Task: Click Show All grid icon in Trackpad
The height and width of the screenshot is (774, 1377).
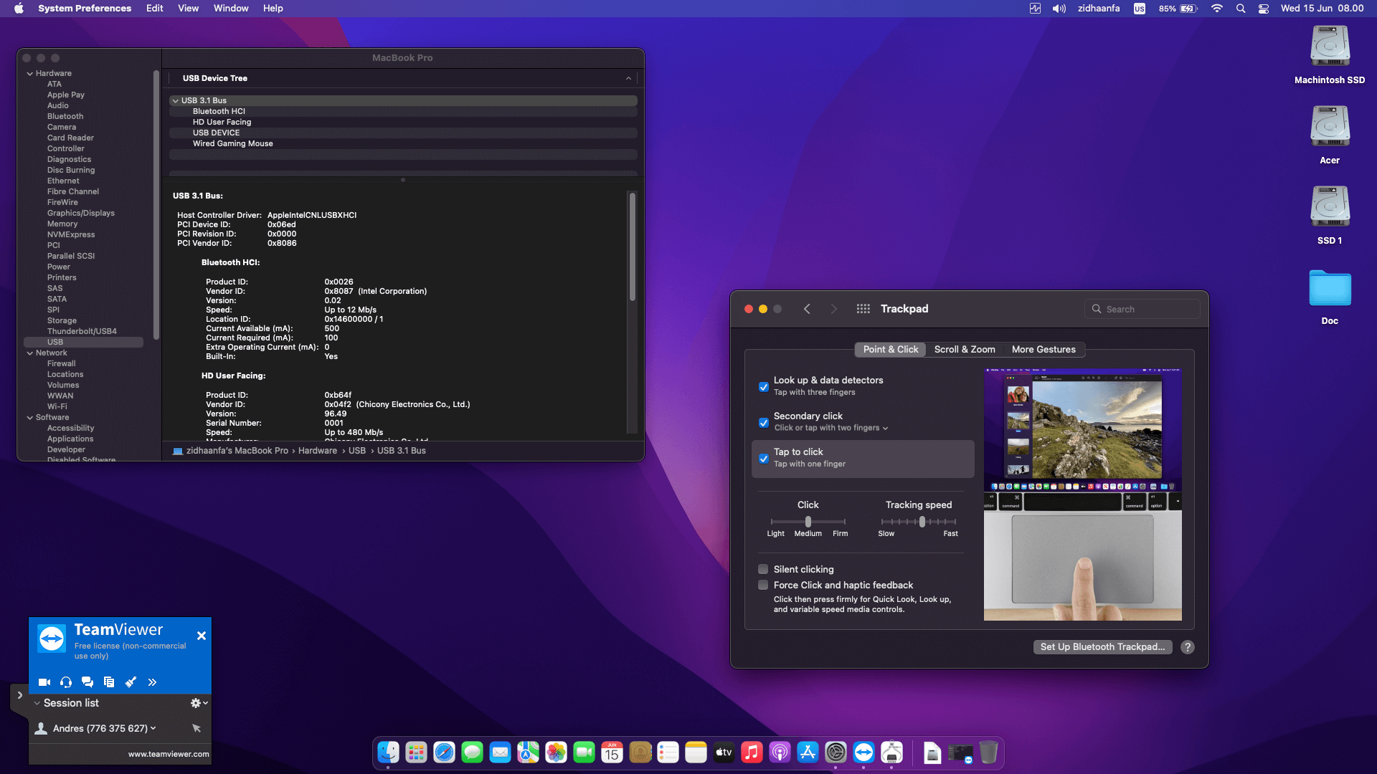Action: 863,309
